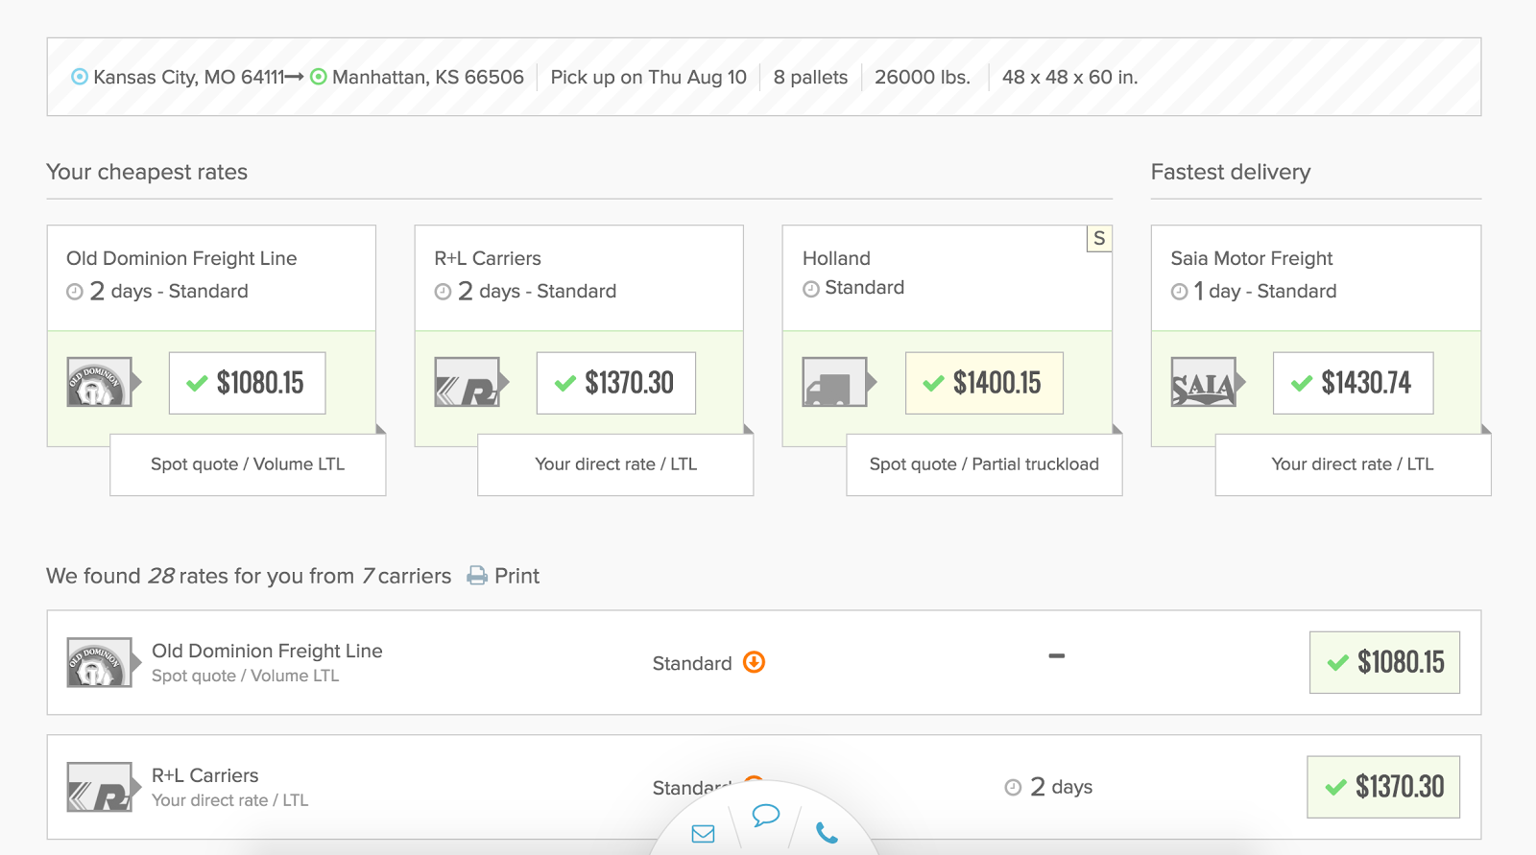The width and height of the screenshot is (1536, 855).
Task: Click the clock icon on Saia card
Action: (x=1179, y=292)
